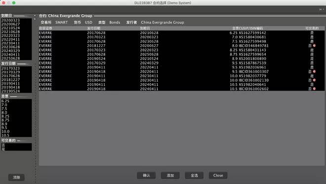Clear filters with the 清除 button

tap(16, 178)
